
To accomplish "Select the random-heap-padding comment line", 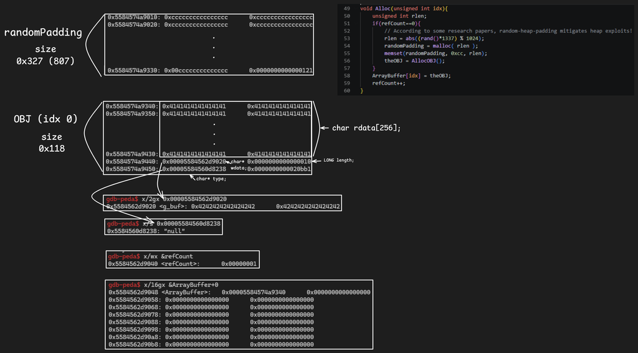I will pos(508,31).
